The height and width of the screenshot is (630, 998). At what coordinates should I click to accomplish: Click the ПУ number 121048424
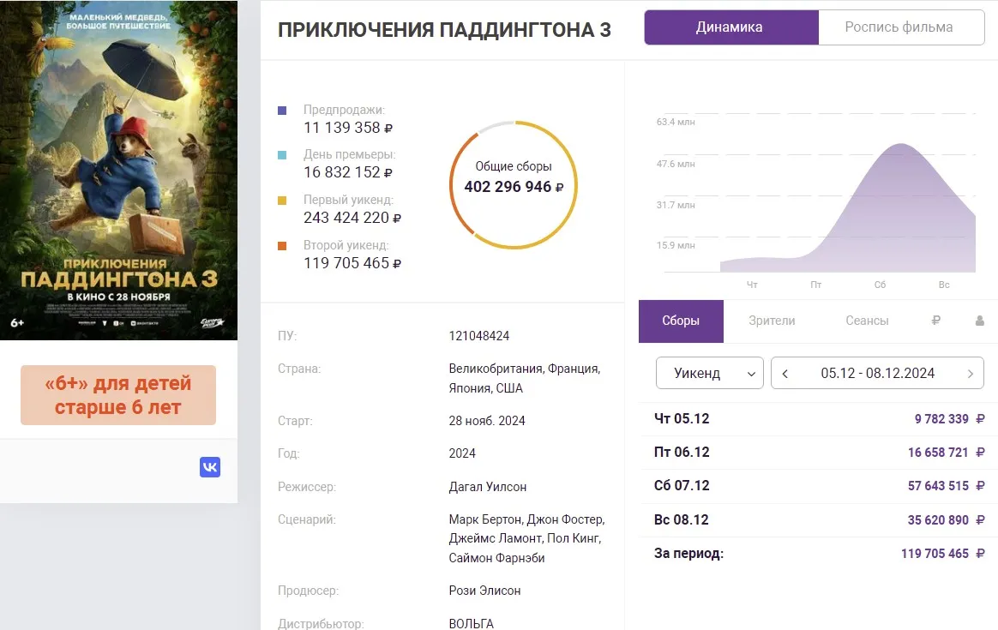point(479,336)
